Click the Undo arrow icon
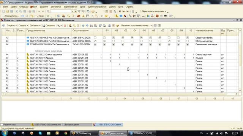The image size is (243, 136). pos(39,11)
